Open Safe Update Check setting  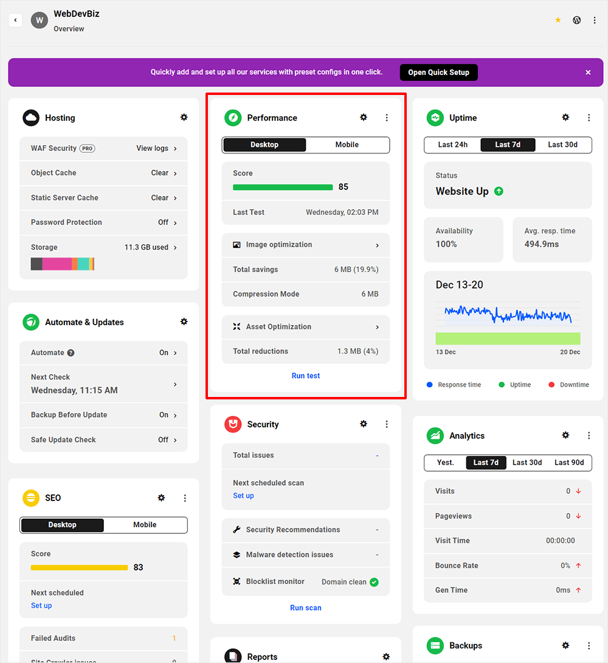(x=103, y=440)
